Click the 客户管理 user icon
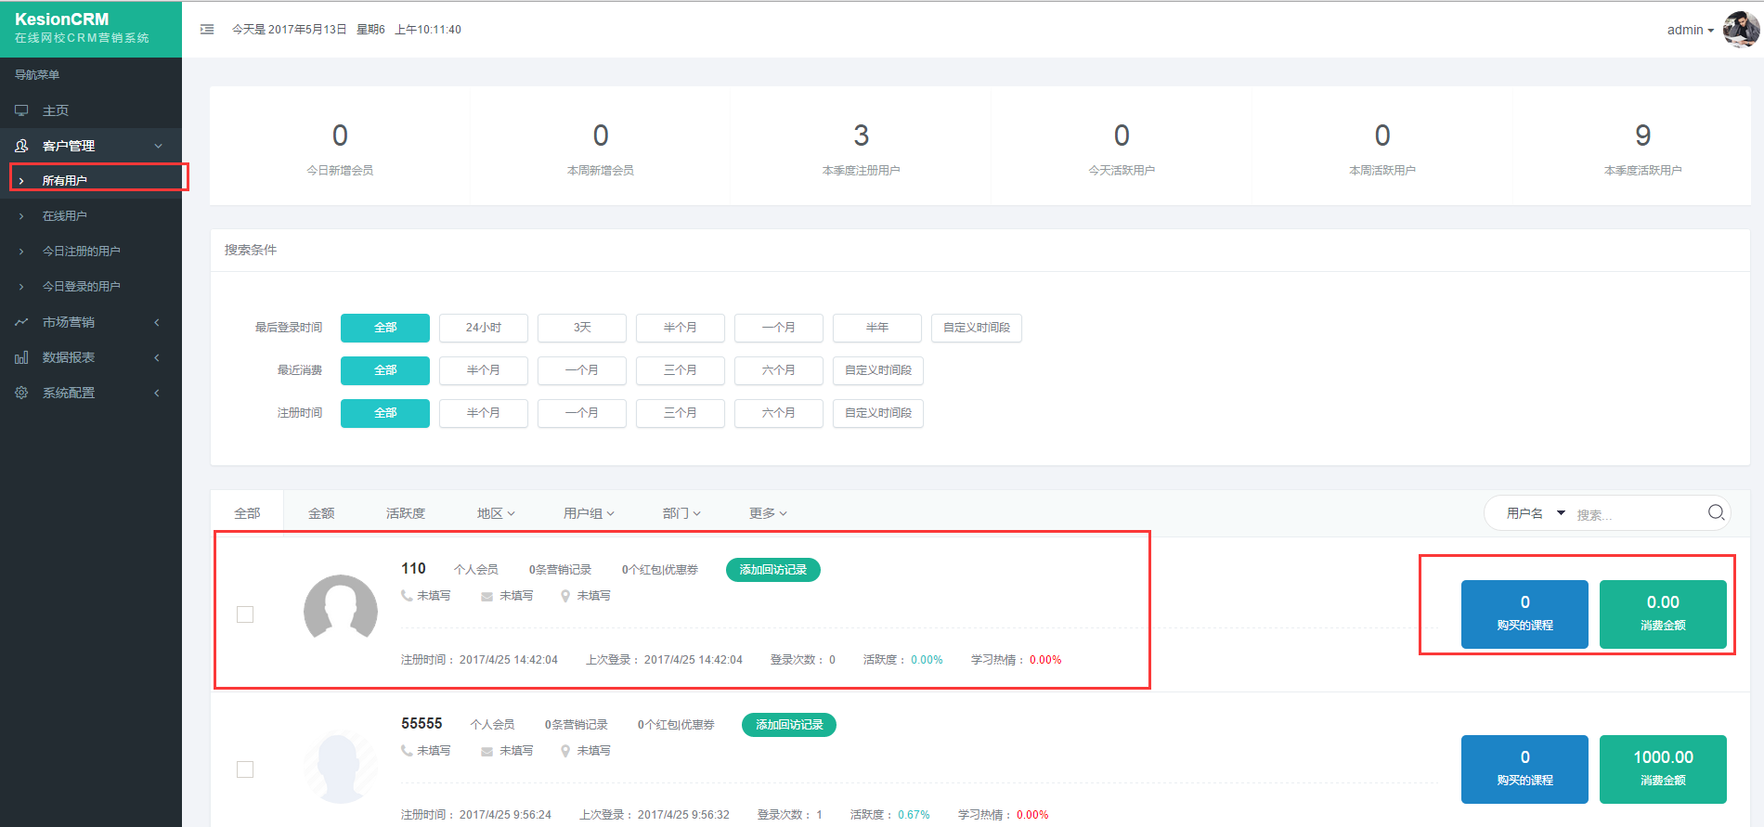1764x827 pixels. [x=21, y=146]
